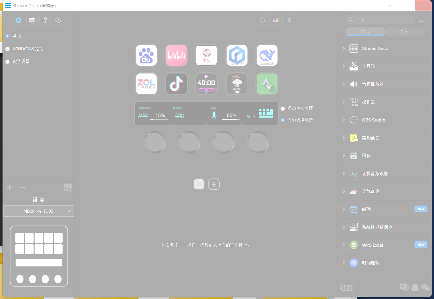Select the second knob from left
This screenshot has width=434, height=299.
189,142
